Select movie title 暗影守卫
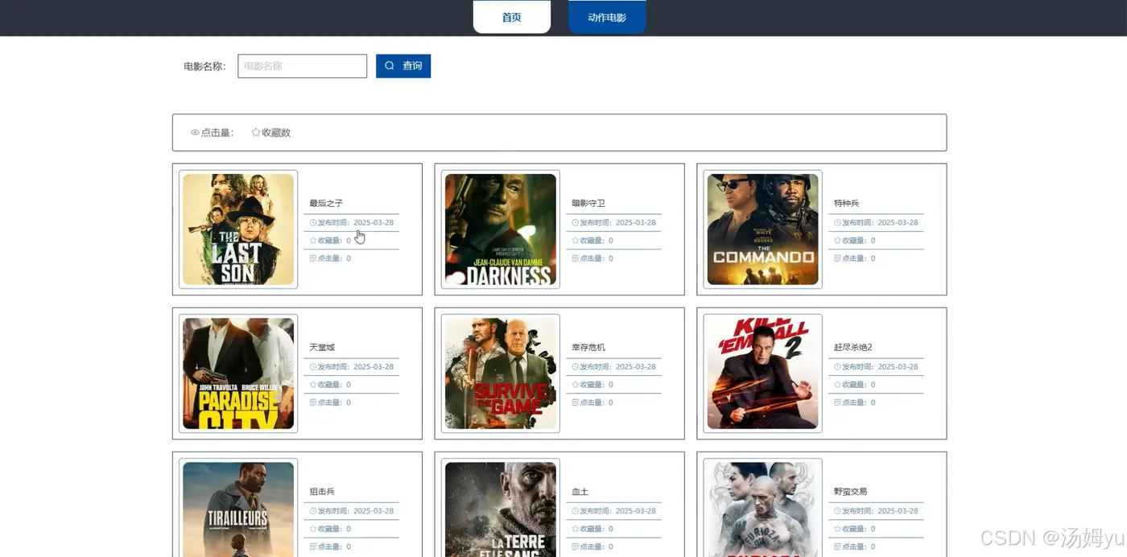The image size is (1127, 557). click(x=588, y=204)
